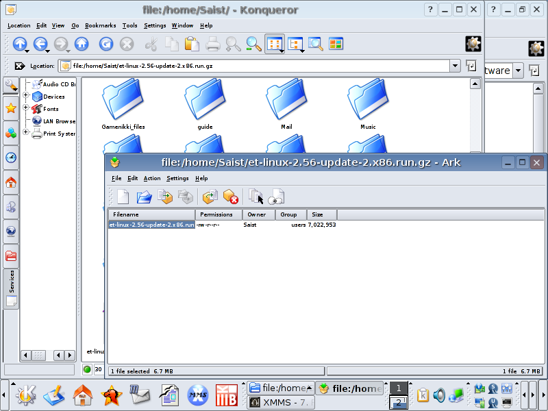Viewport: 548px width, 411px height.
Task: Reload the page in Konqueror toolbar
Action: click(106, 45)
